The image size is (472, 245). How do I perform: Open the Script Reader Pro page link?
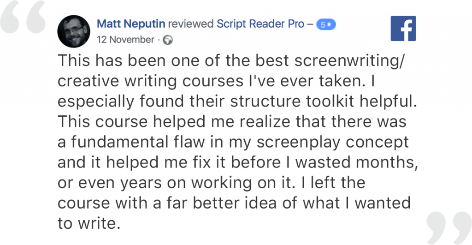[261, 24]
